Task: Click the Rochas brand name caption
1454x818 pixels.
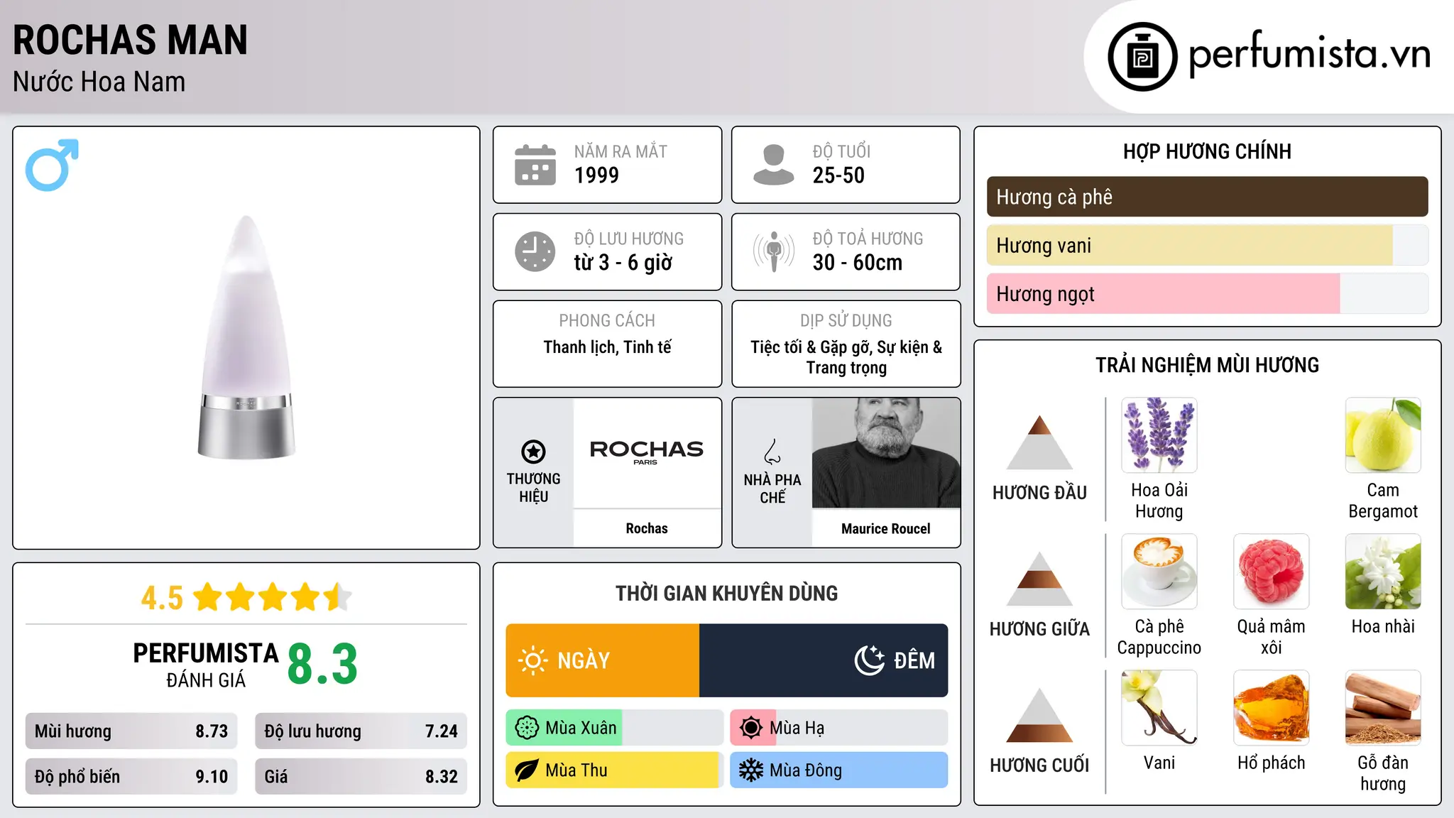Action: (647, 528)
